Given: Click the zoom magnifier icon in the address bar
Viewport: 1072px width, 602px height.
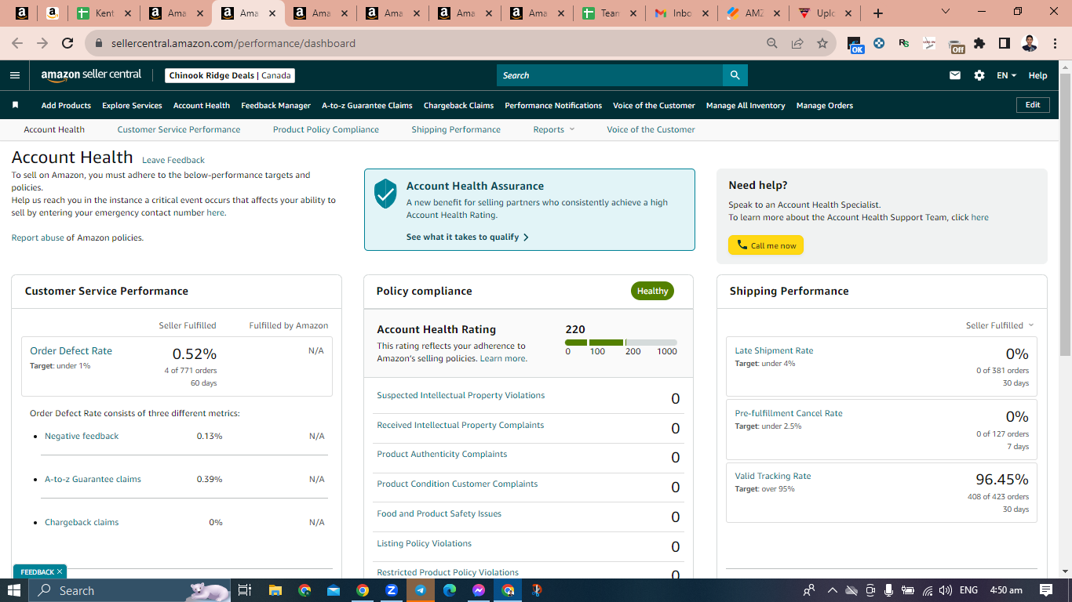Looking at the screenshot, I should (x=772, y=44).
